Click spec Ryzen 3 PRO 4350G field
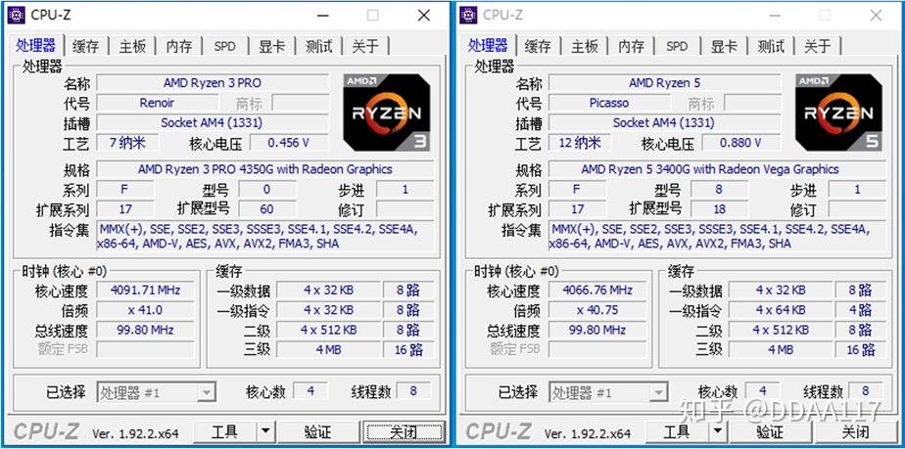Screen dimensions: 905x449 coord(264,169)
